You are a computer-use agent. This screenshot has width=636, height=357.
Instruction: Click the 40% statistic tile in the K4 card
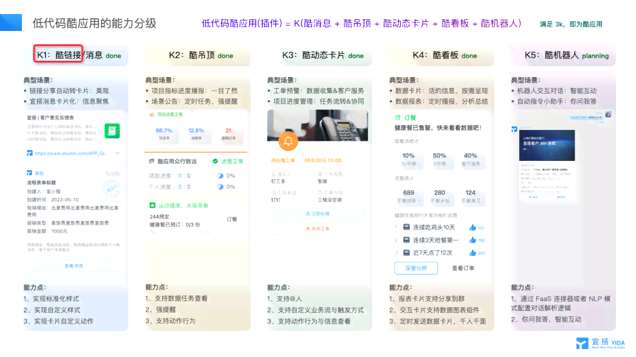pyautogui.click(x=471, y=159)
